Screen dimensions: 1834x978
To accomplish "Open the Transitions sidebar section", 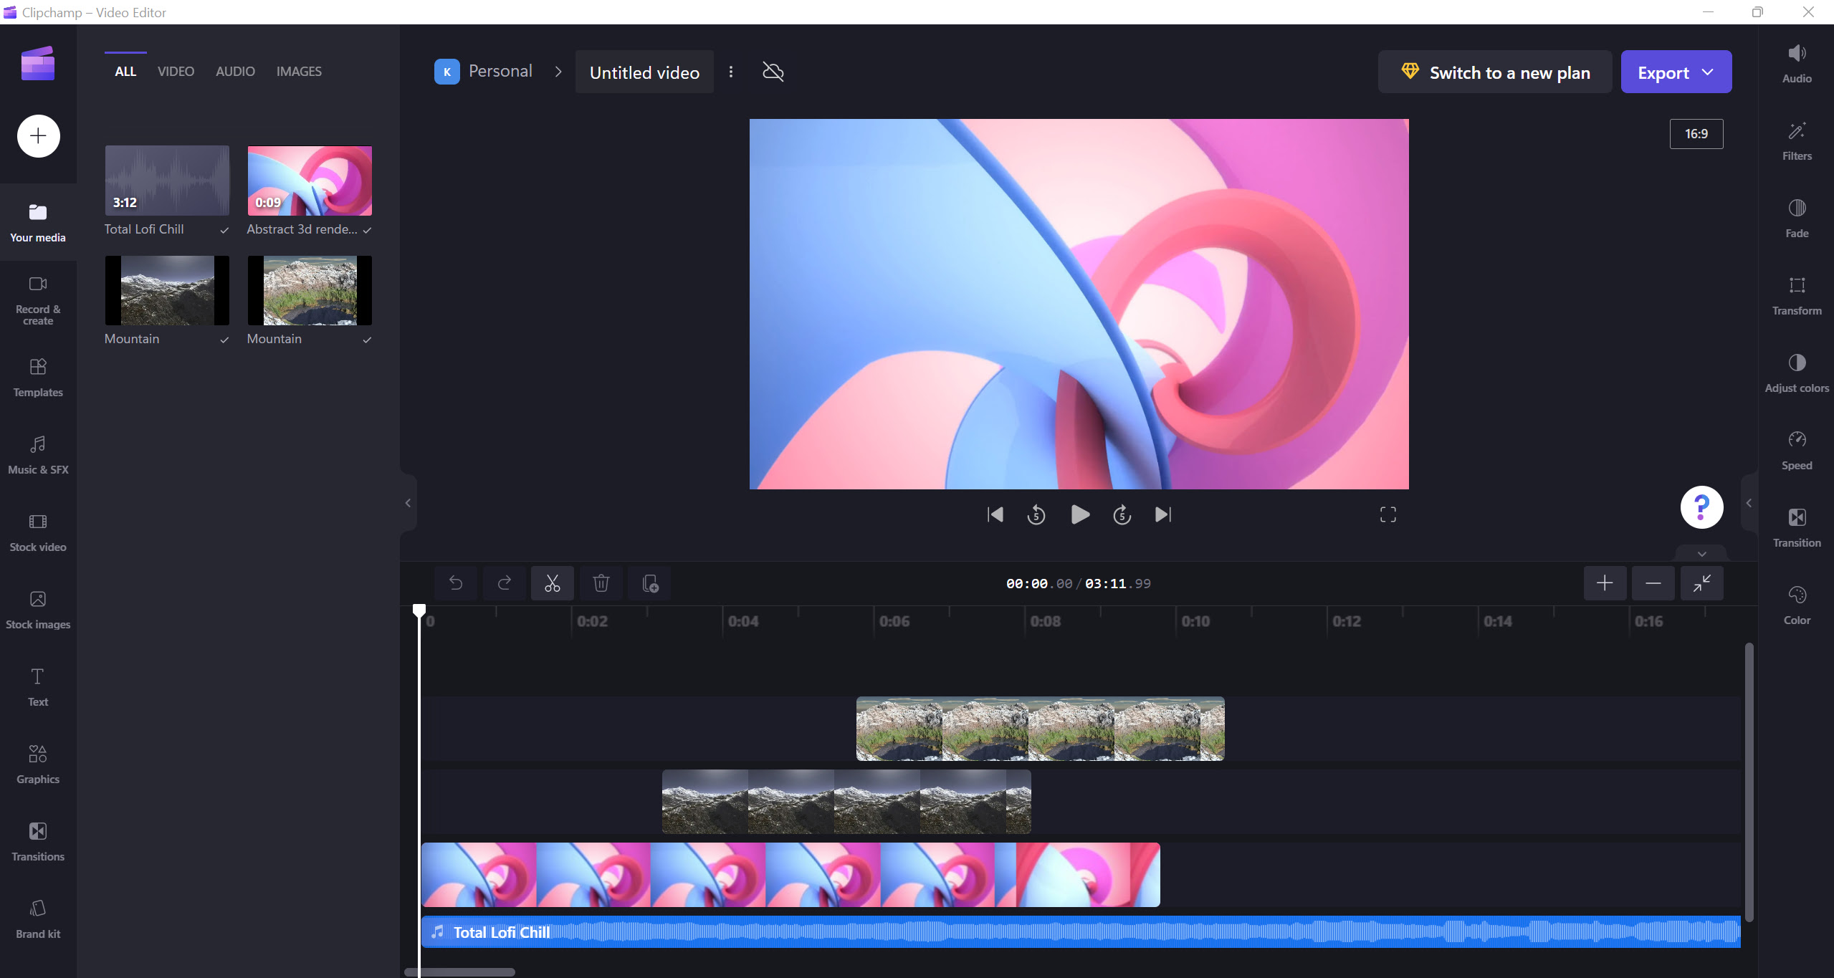I will (x=38, y=841).
